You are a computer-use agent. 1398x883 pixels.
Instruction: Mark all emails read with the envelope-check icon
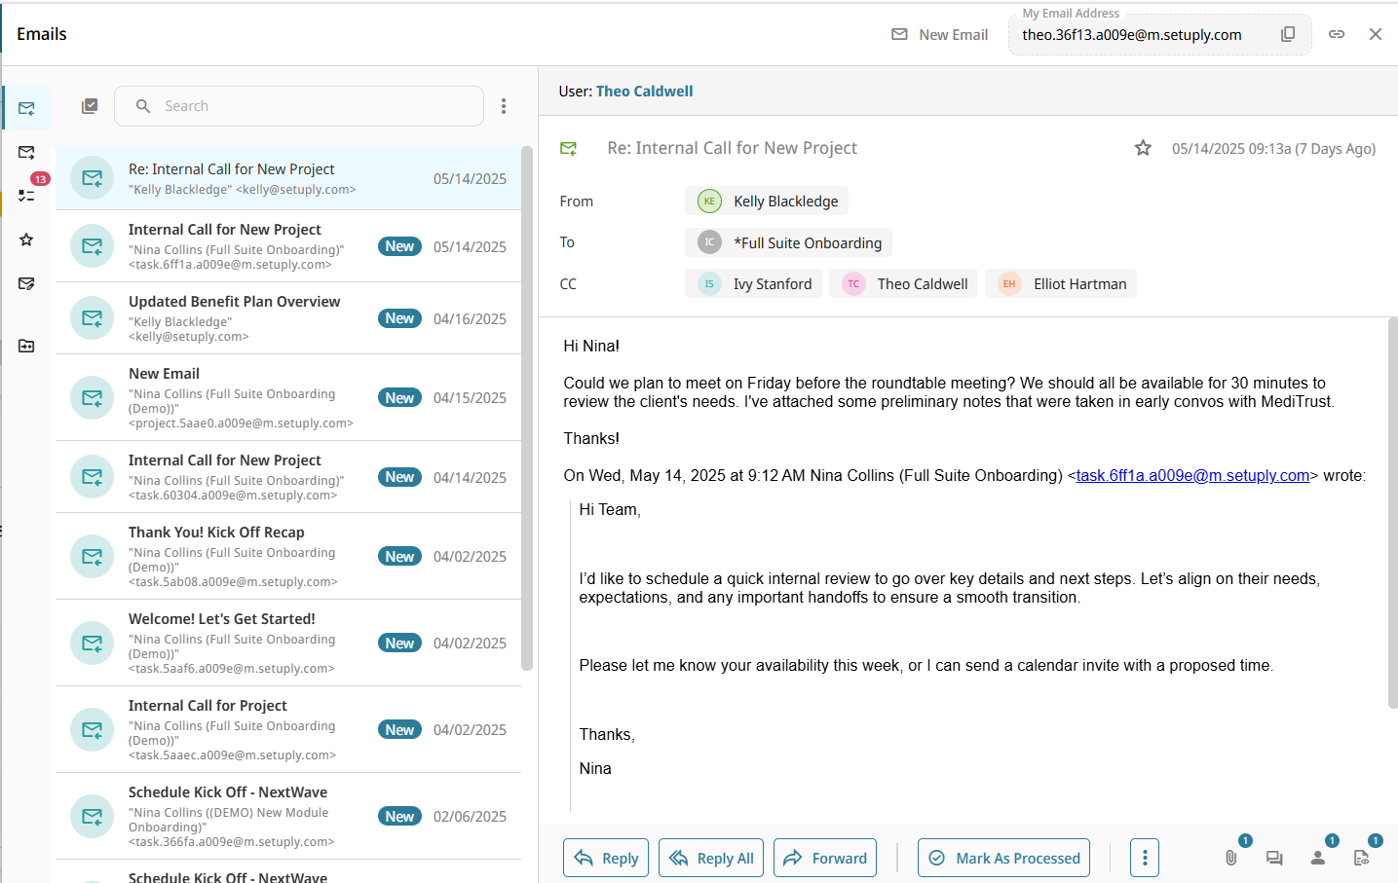90,105
